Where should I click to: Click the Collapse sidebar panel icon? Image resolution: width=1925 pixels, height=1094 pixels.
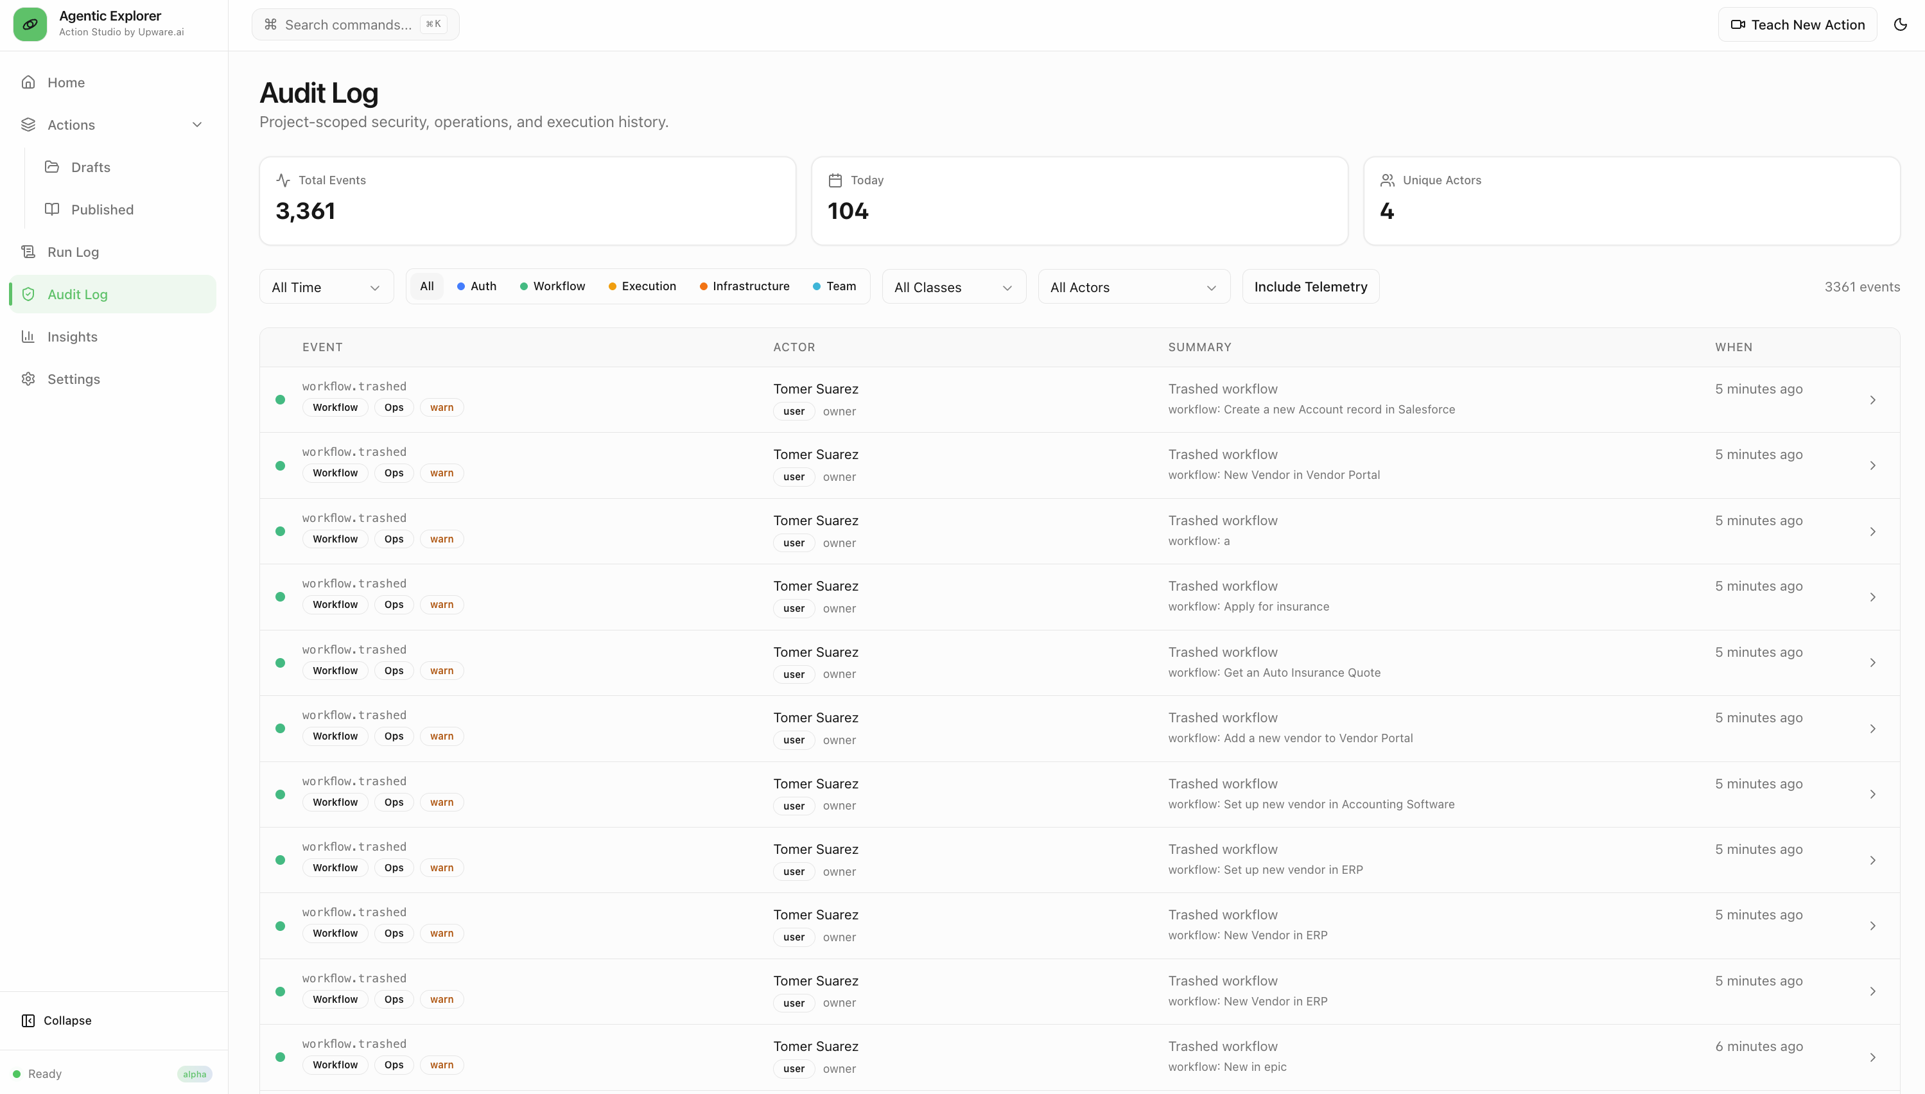click(28, 1020)
